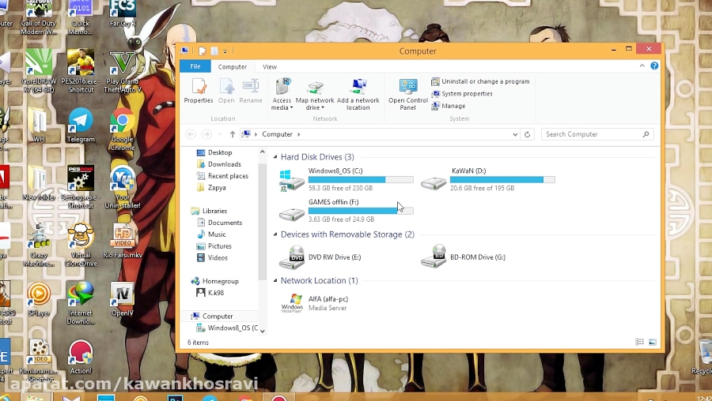Click the Search Computer field
This screenshot has height=401, width=712.
pos(597,134)
